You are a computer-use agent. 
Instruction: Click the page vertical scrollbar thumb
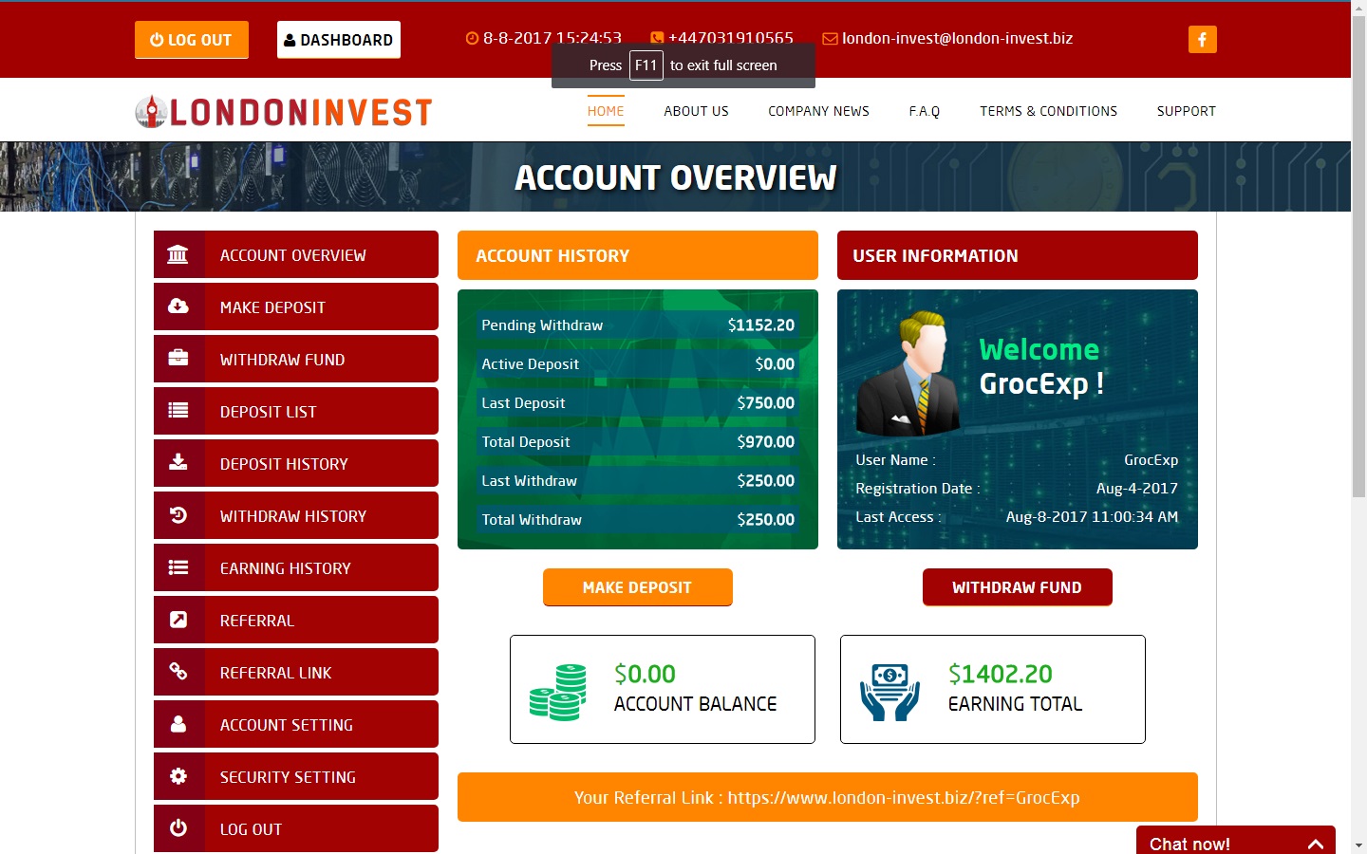pyautogui.click(x=1358, y=256)
